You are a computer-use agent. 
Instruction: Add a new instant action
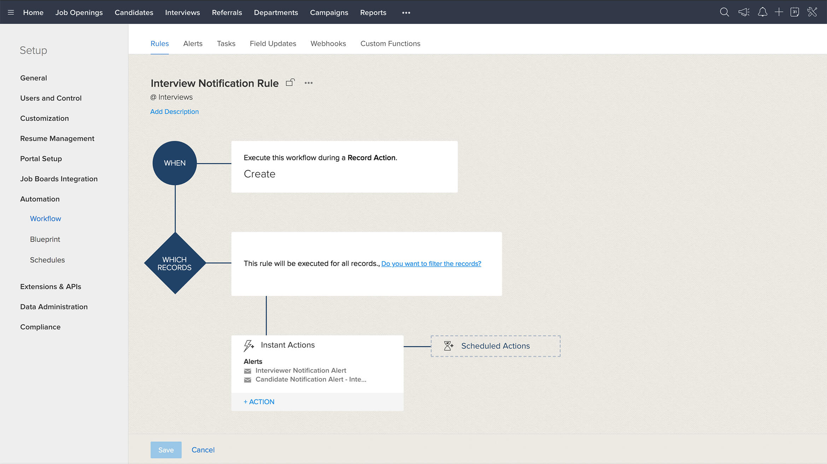259,401
